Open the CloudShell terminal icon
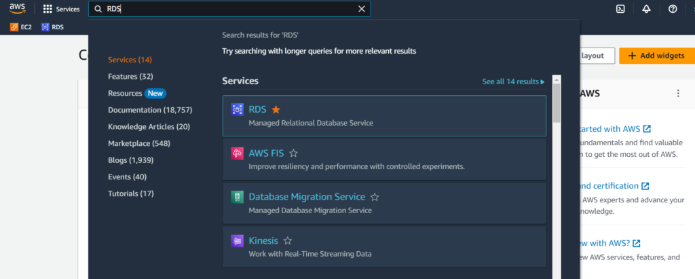This screenshot has height=279, width=695. (x=620, y=9)
